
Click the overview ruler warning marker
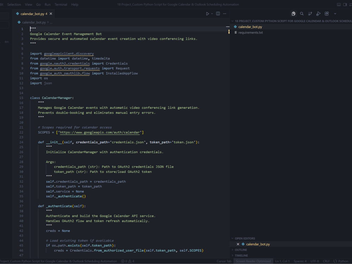click(x=229, y=32)
